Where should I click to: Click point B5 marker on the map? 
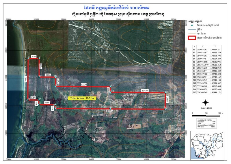39,105
